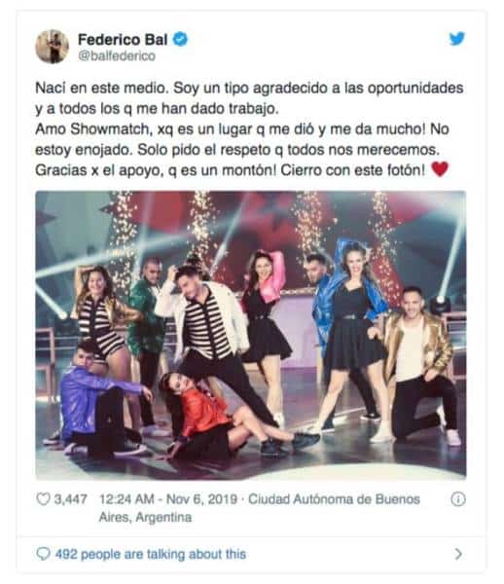Open the embedded dance group photo
The width and height of the screenshot is (504, 584).
pos(250,335)
